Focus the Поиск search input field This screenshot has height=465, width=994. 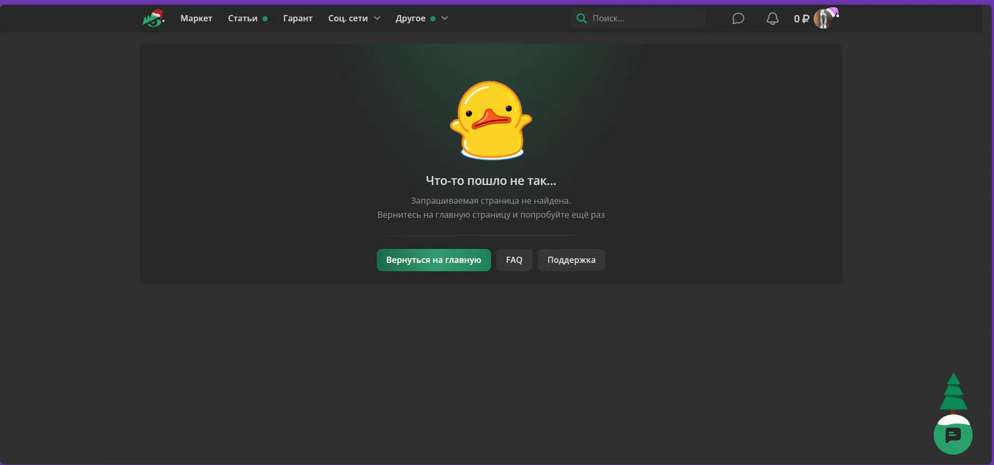(x=644, y=19)
